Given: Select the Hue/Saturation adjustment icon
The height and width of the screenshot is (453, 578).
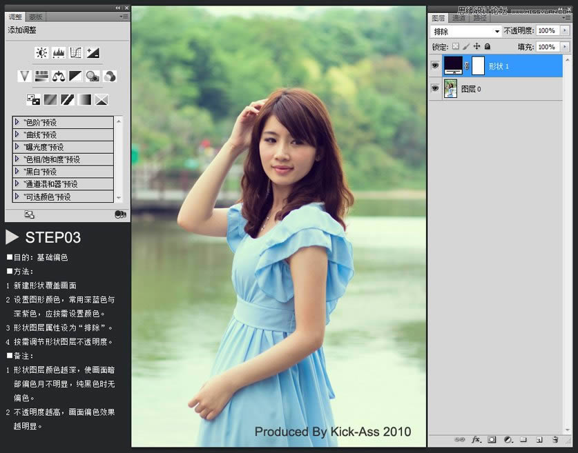Looking at the screenshot, I should pyautogui.click(x=41, y=76).
